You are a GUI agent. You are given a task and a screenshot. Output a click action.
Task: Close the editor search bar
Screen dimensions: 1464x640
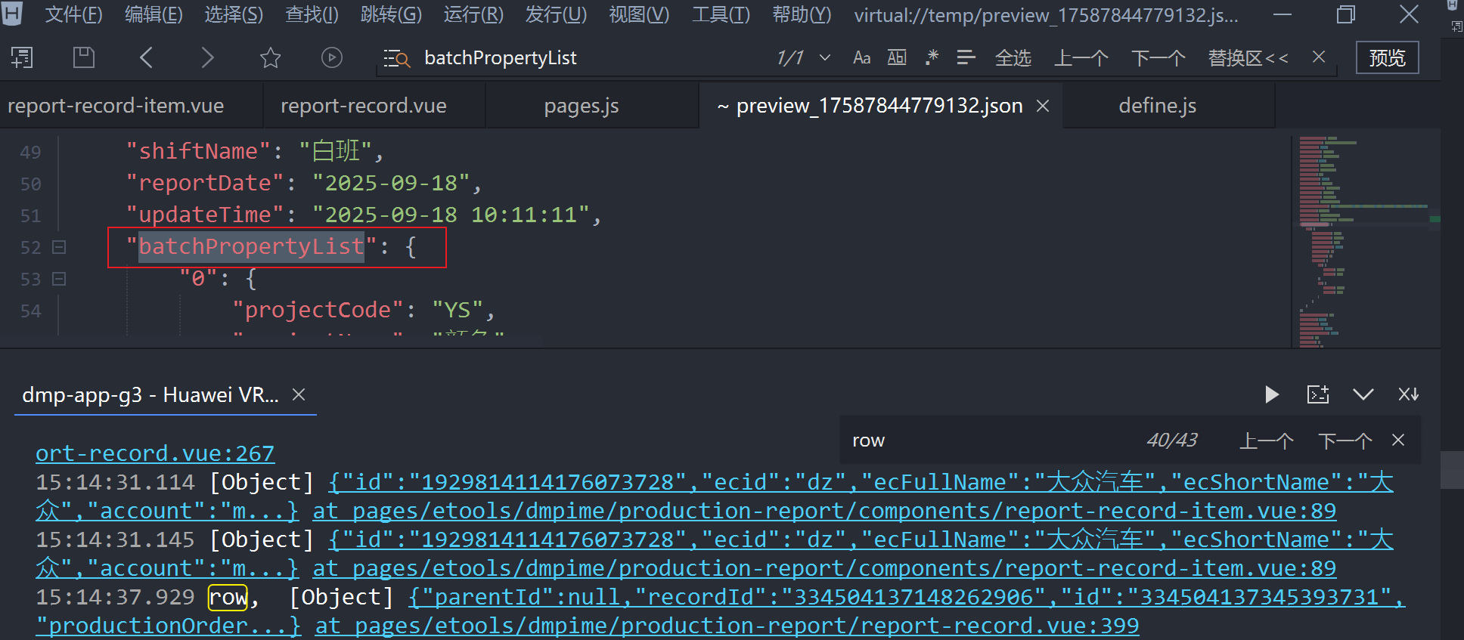tap(1319, 57)
